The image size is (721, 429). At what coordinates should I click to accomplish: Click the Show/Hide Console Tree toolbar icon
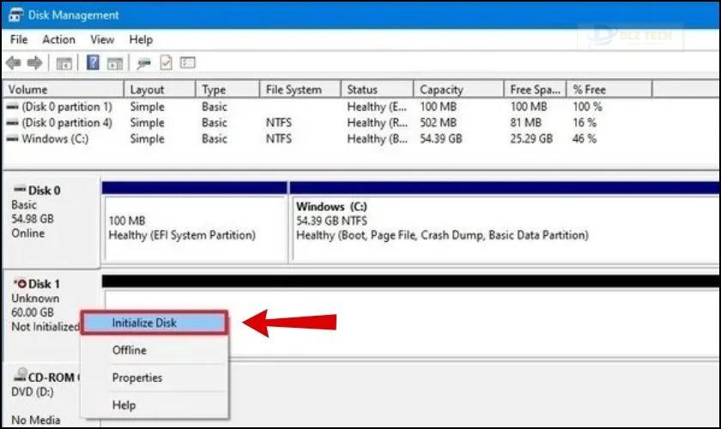pyautogui.click(x=64, y=63)
